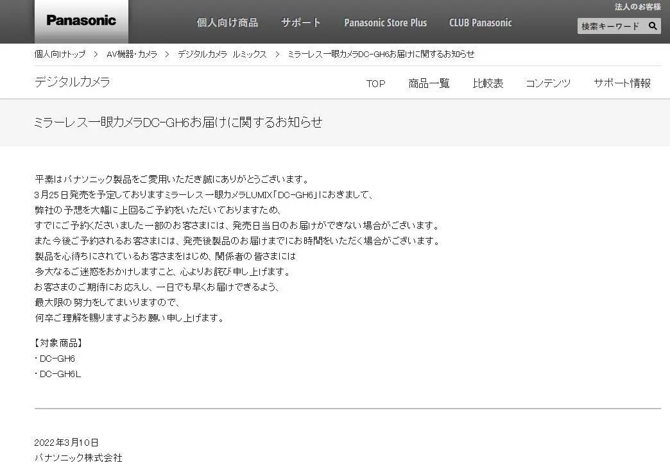This screenshot has height=474, width=670.
Task: Open AV機器・カメラ breadcrumb link
Action: coord(132,55)
